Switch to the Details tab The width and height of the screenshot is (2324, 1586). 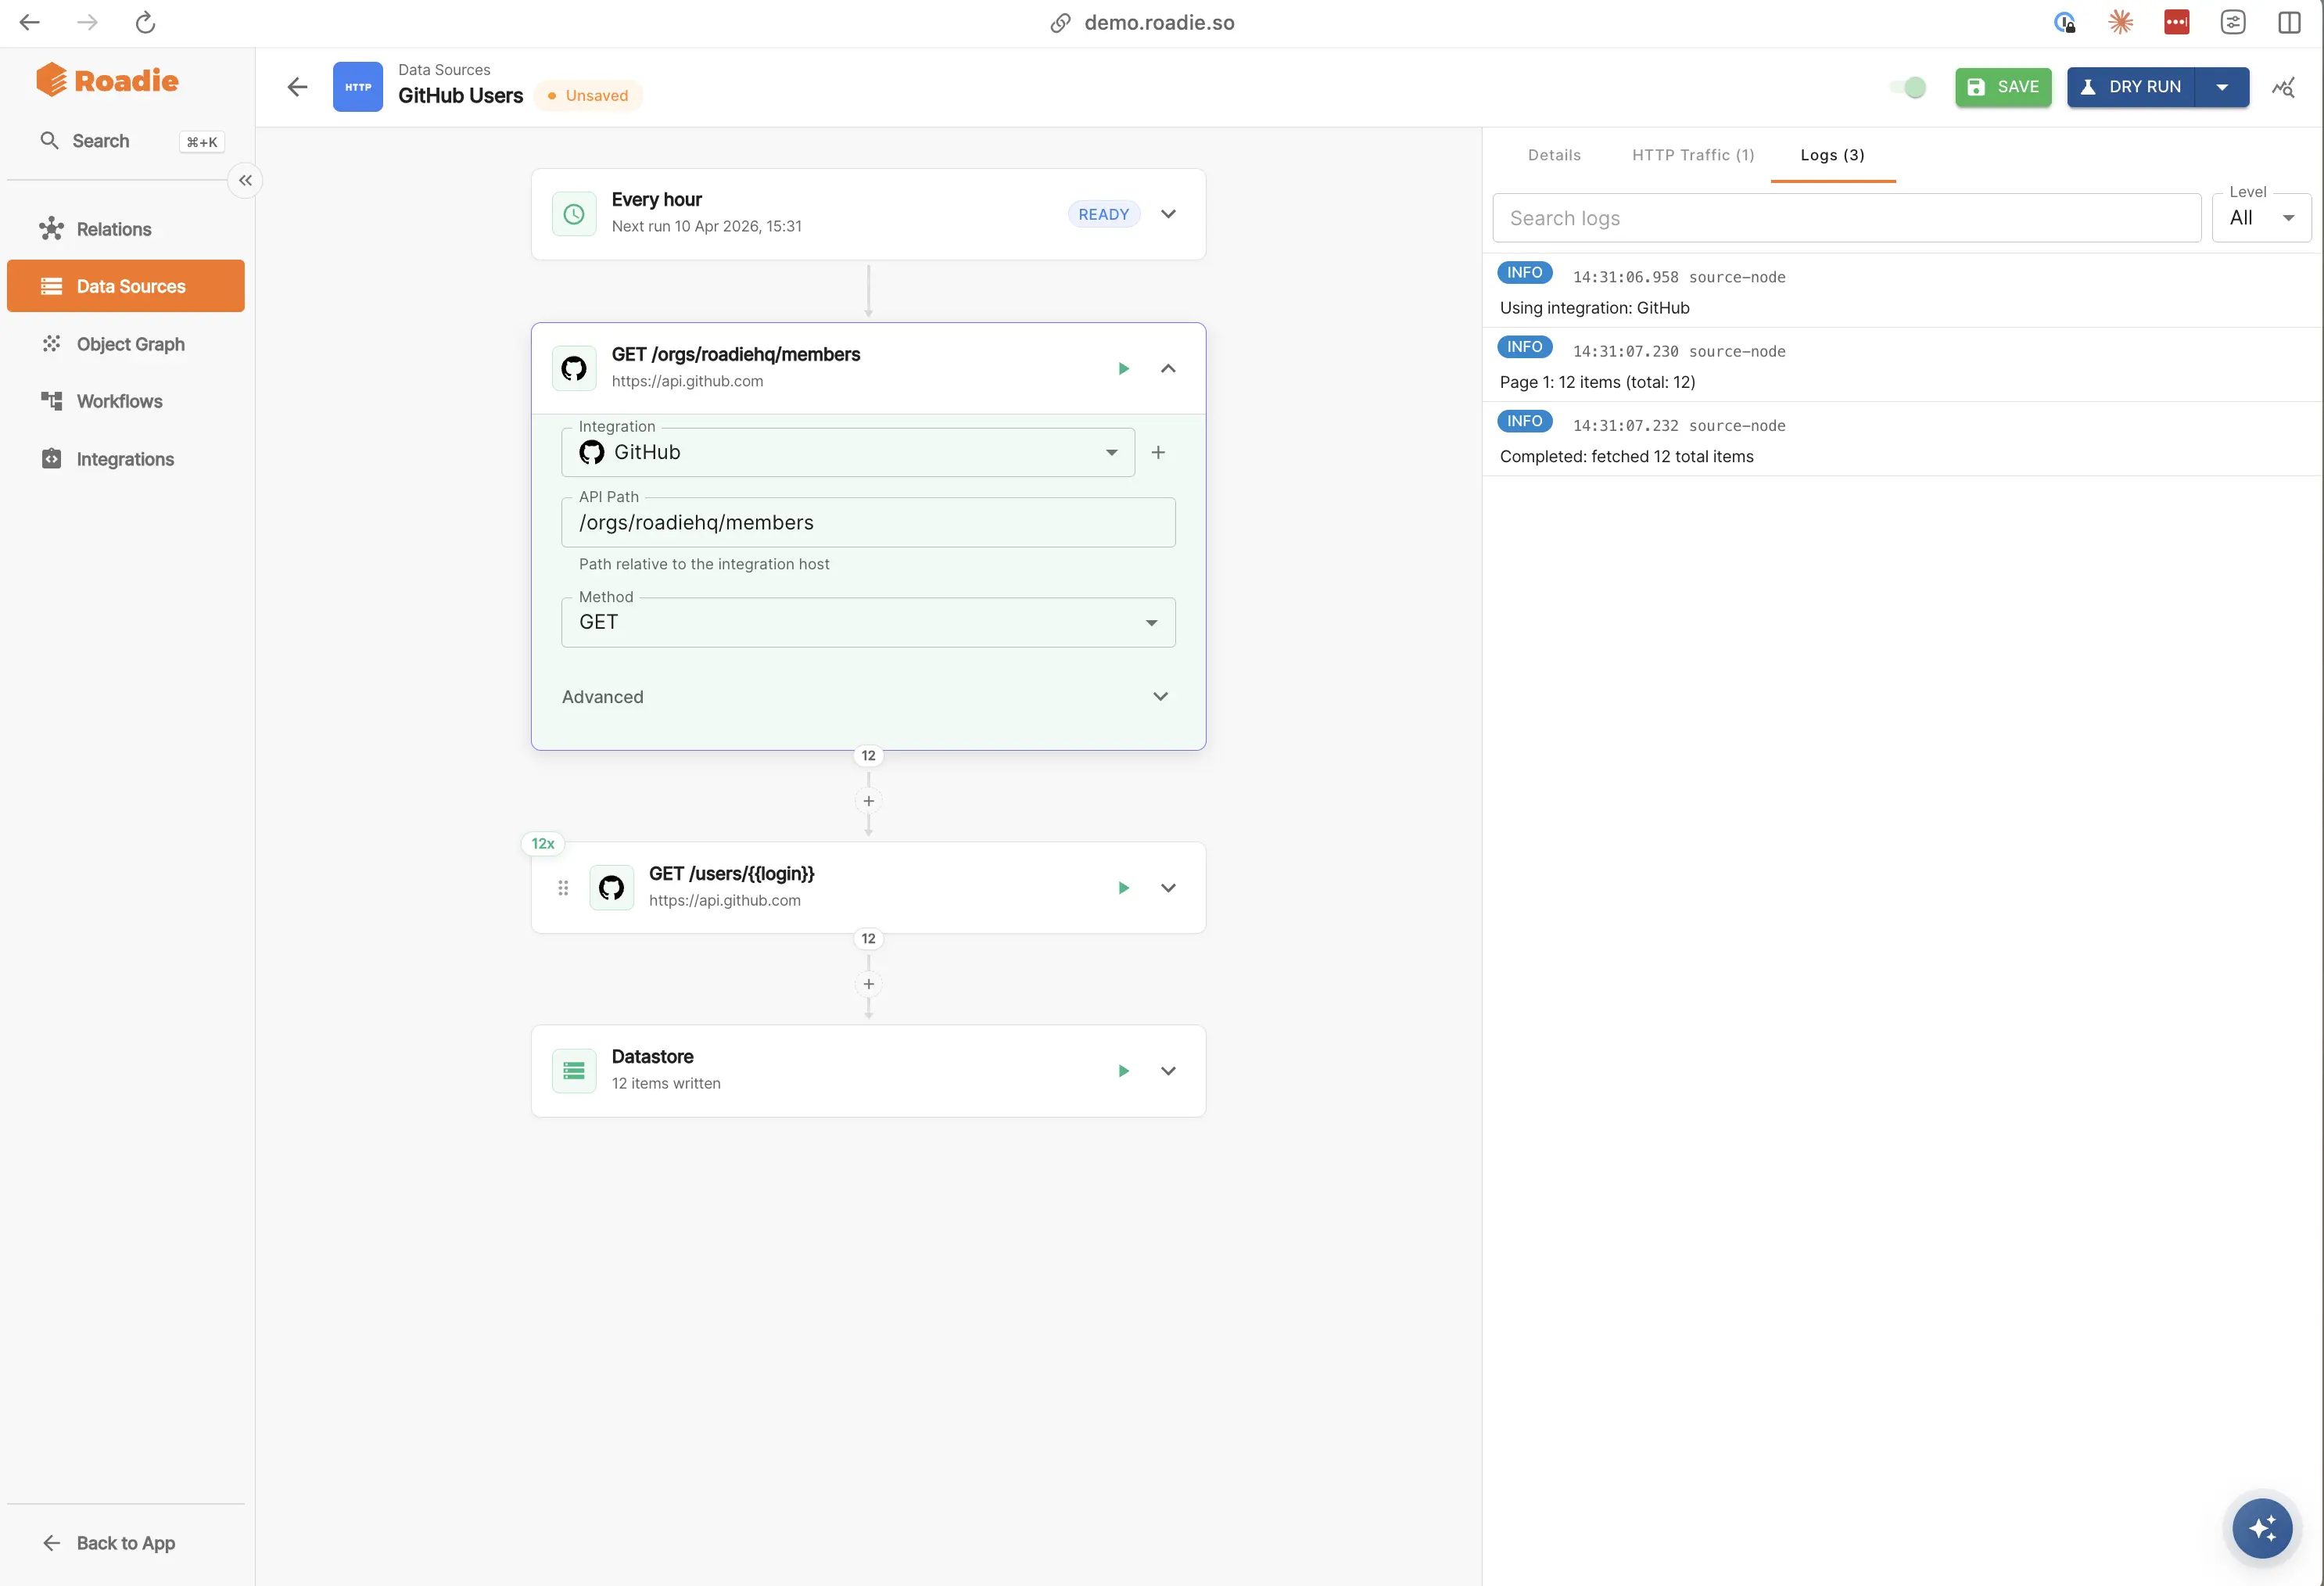tap(1553, 155)
